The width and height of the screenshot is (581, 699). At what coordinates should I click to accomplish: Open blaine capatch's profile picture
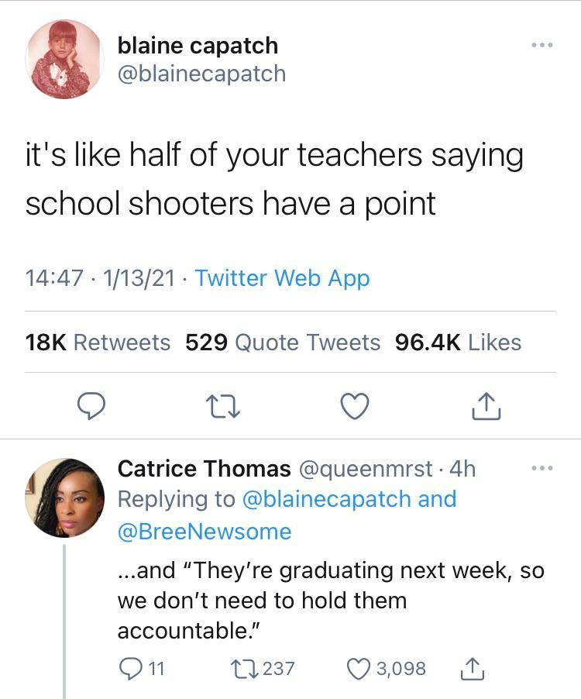(64, 60)
